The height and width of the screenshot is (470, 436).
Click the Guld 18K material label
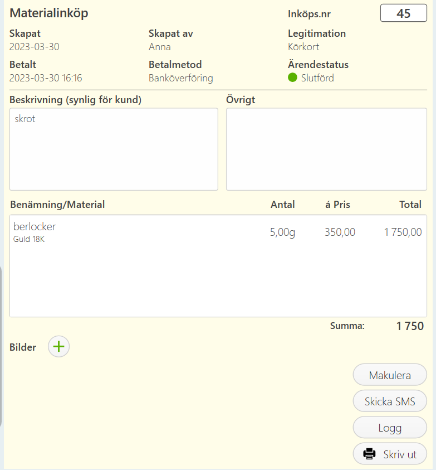29,239
